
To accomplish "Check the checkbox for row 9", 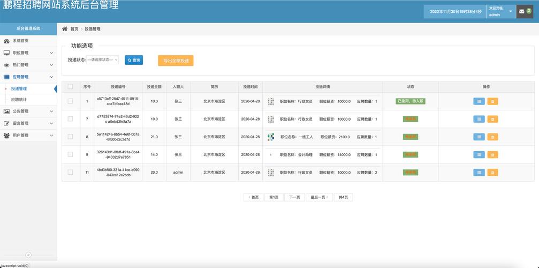I will 70,154.
